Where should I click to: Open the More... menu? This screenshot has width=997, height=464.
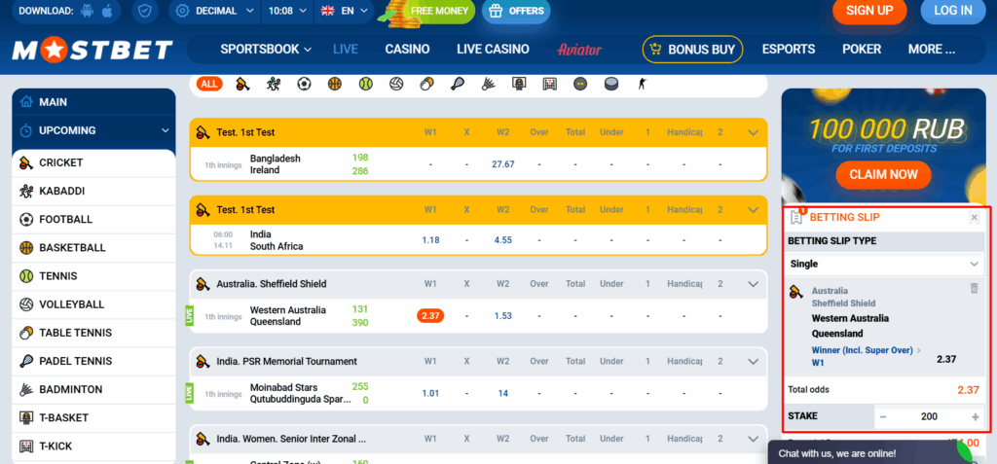click(932, 50)
